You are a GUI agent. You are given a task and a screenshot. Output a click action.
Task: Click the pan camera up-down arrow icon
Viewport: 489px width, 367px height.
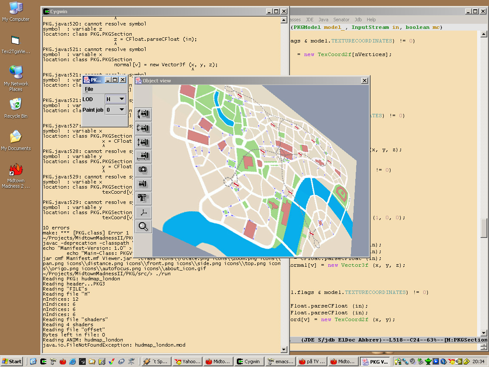pyautogui.click(x=143, y=142)
